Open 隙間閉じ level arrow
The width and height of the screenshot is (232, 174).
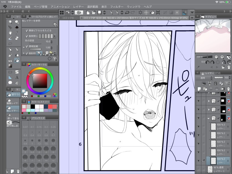[x=55, y=36]
